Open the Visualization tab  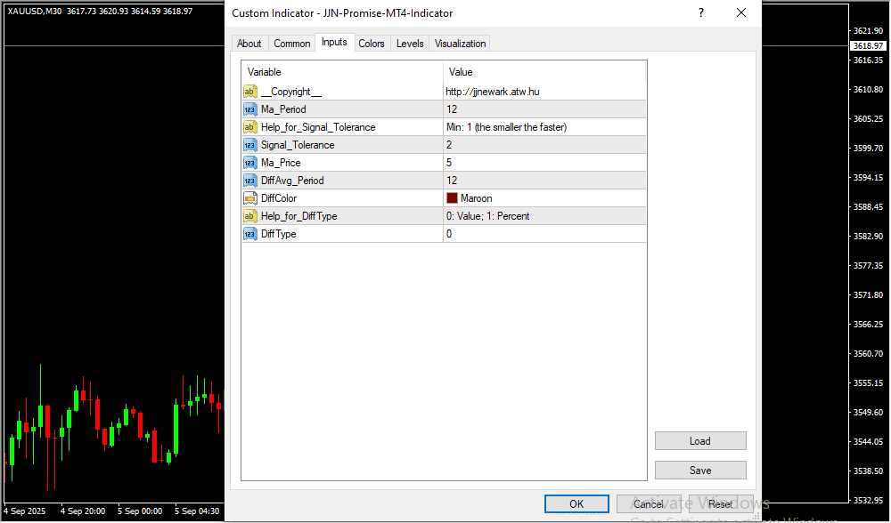460,44
